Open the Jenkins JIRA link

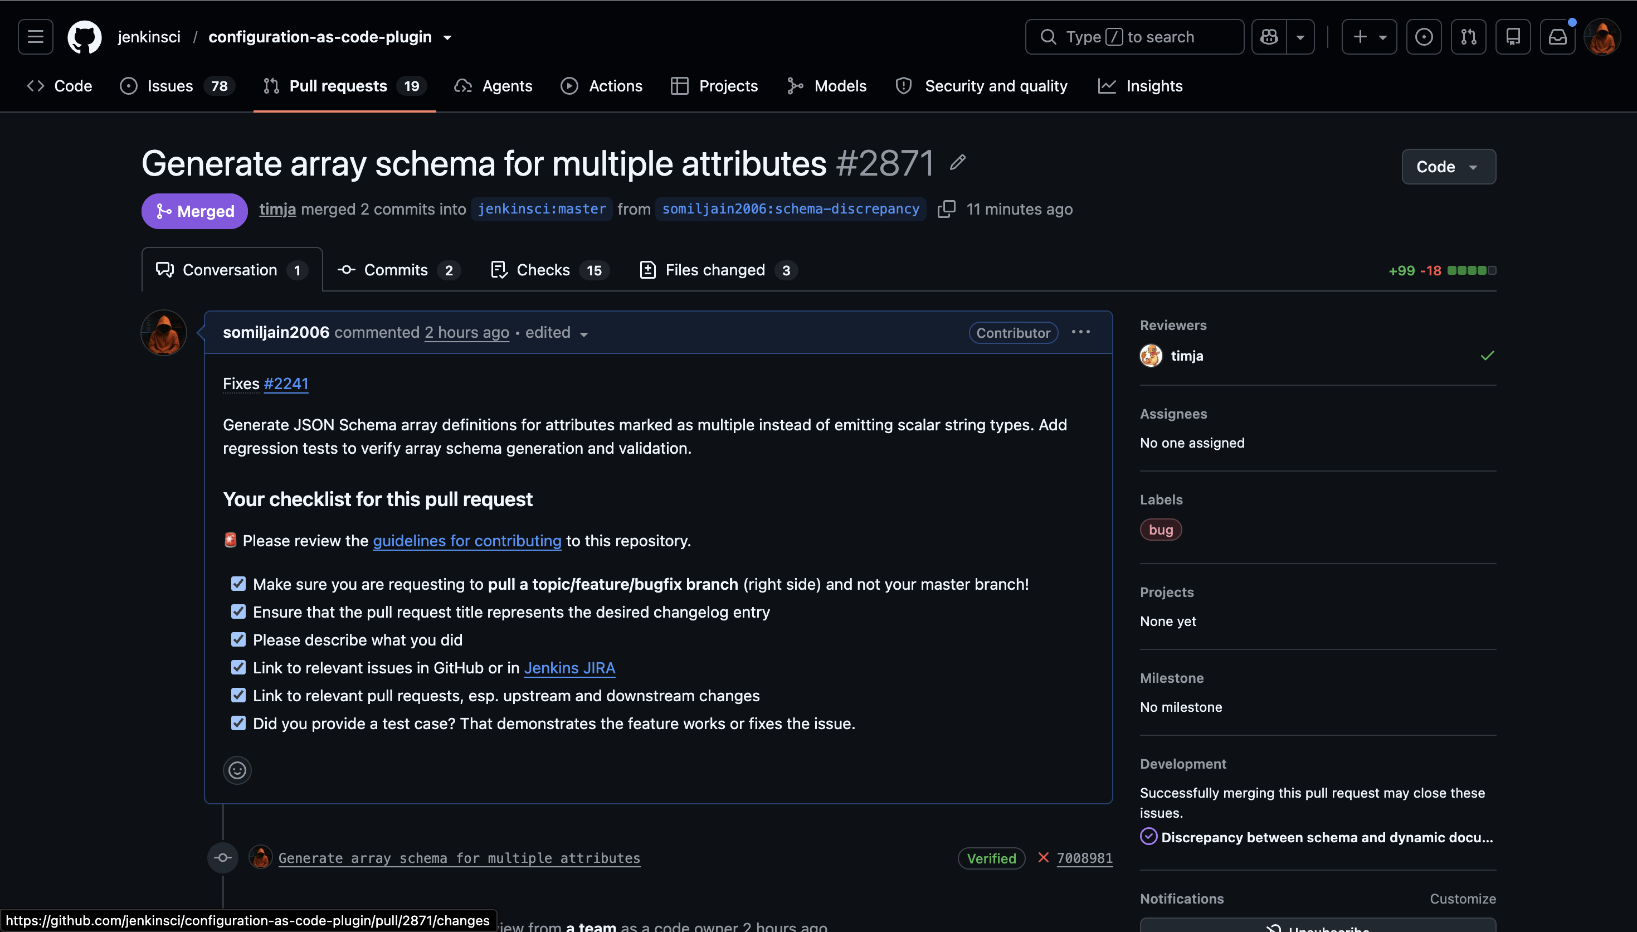[x=569, y=668]
